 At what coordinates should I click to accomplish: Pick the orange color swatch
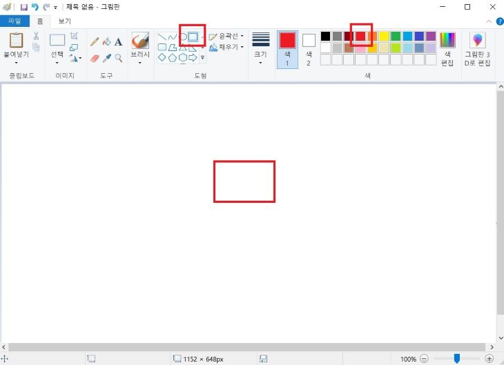click(372, 37)
